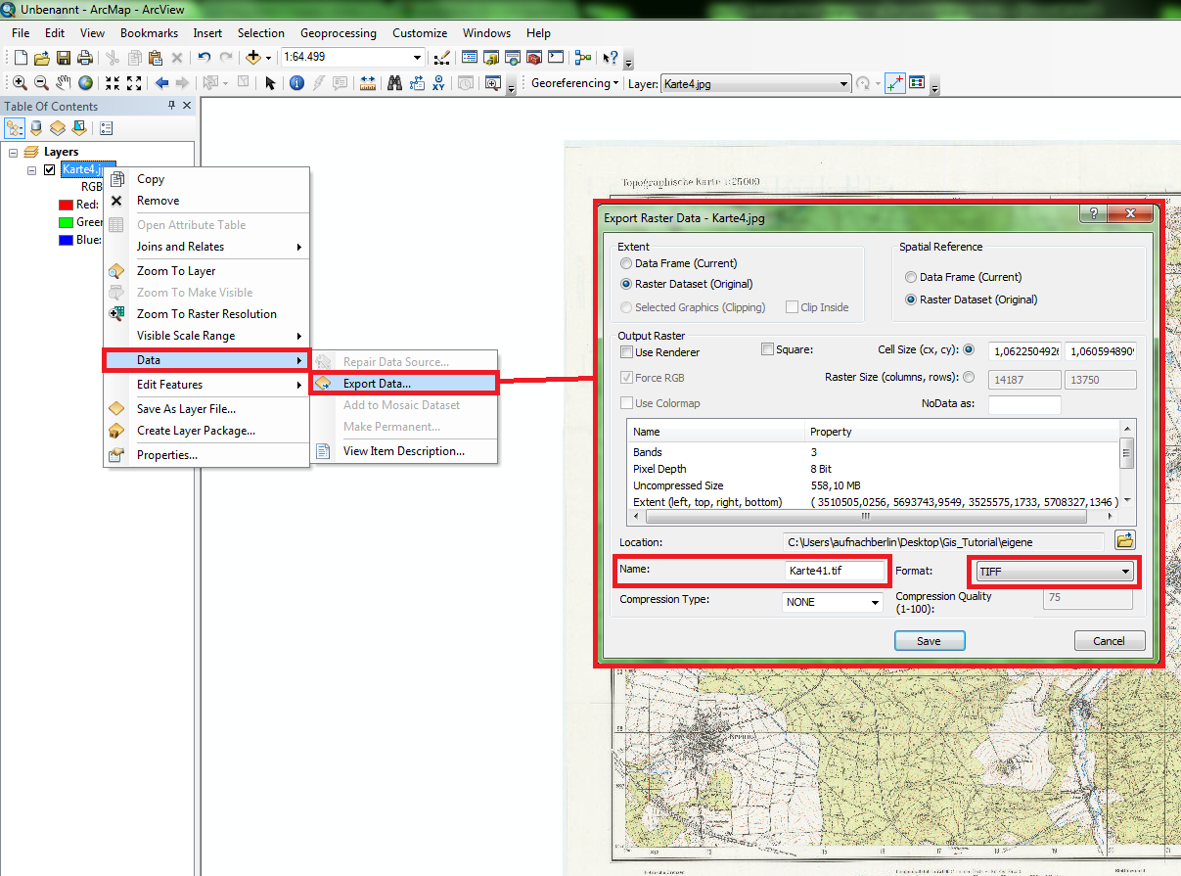Viewport: 1181px width, 876px height.
Task: Open the georeferencing Layer dropdown
Action: point(844,84)
